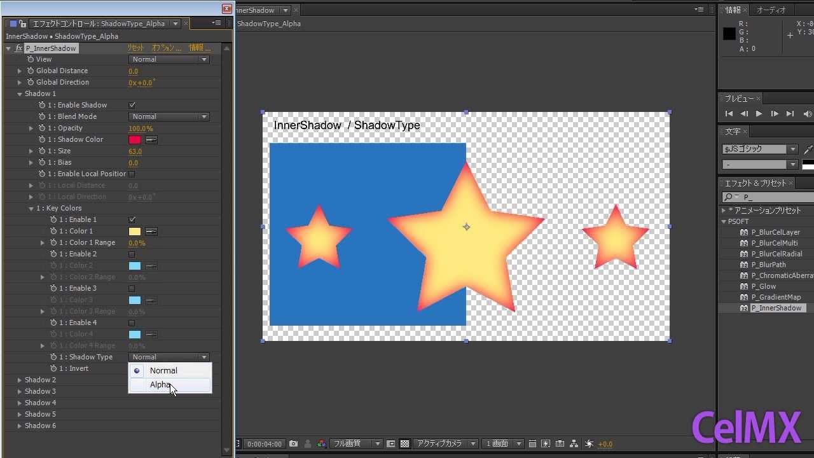
Task: Toggle the 1 : Opacity stopwatch icon
Action: 42,128
